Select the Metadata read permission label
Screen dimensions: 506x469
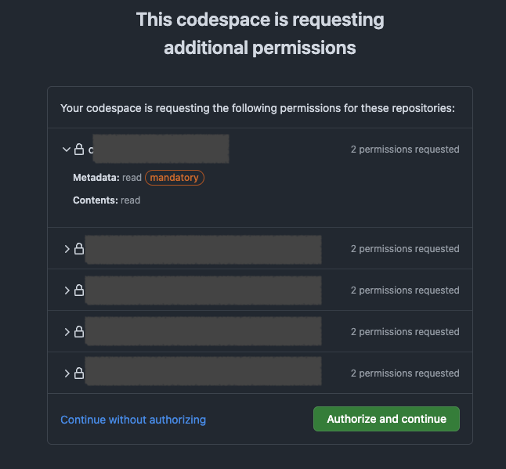click(x=107, y=178)
